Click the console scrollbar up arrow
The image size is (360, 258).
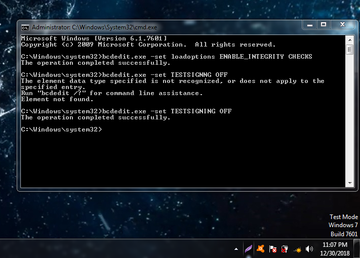350,39
